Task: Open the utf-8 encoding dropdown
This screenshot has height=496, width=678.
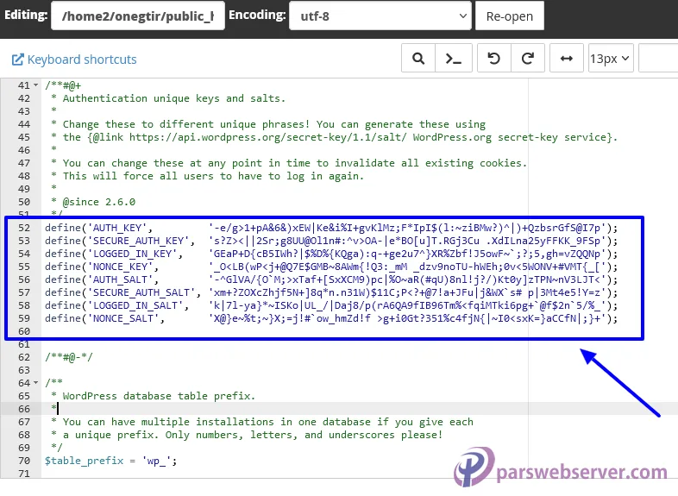Action: [x=380, y=16]
